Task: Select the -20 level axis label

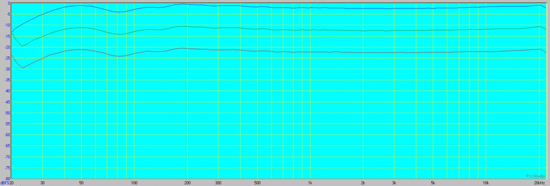Action: click(7, 47)
